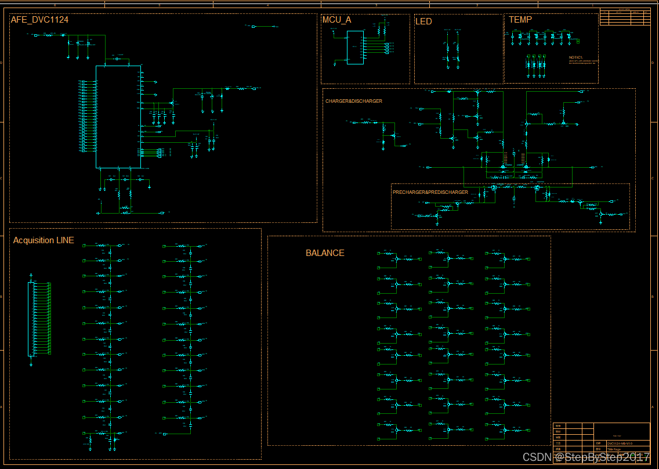Click the Title Page field in title block
Image resolution: width=659 pixels, height=469 pixels.
point(615,449)
